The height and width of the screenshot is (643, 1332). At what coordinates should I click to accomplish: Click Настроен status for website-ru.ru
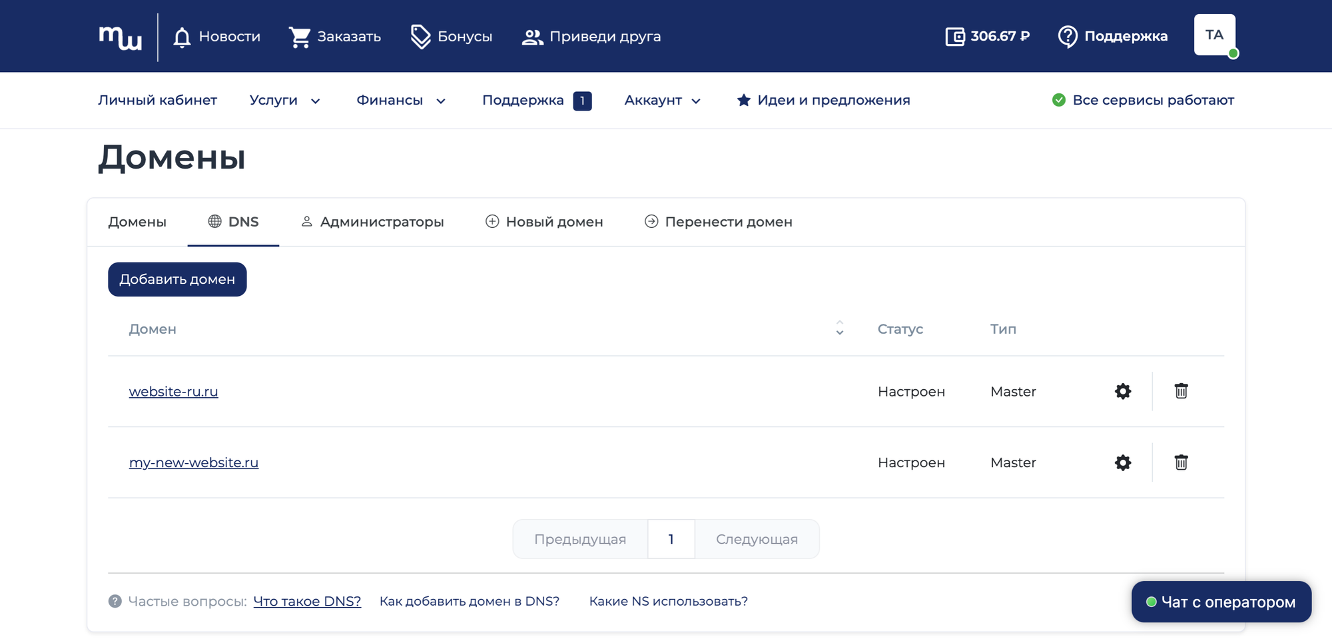[911, 392]
